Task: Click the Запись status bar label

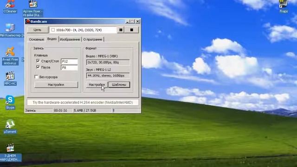Action: pos(31,110)
